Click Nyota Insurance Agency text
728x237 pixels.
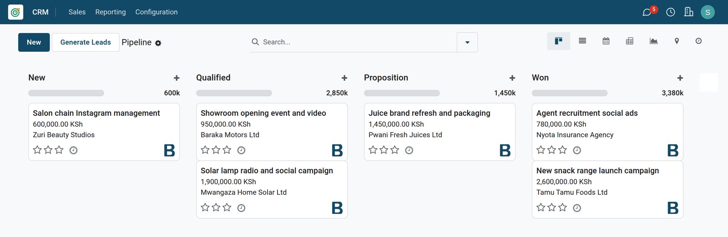coord(575,135)
